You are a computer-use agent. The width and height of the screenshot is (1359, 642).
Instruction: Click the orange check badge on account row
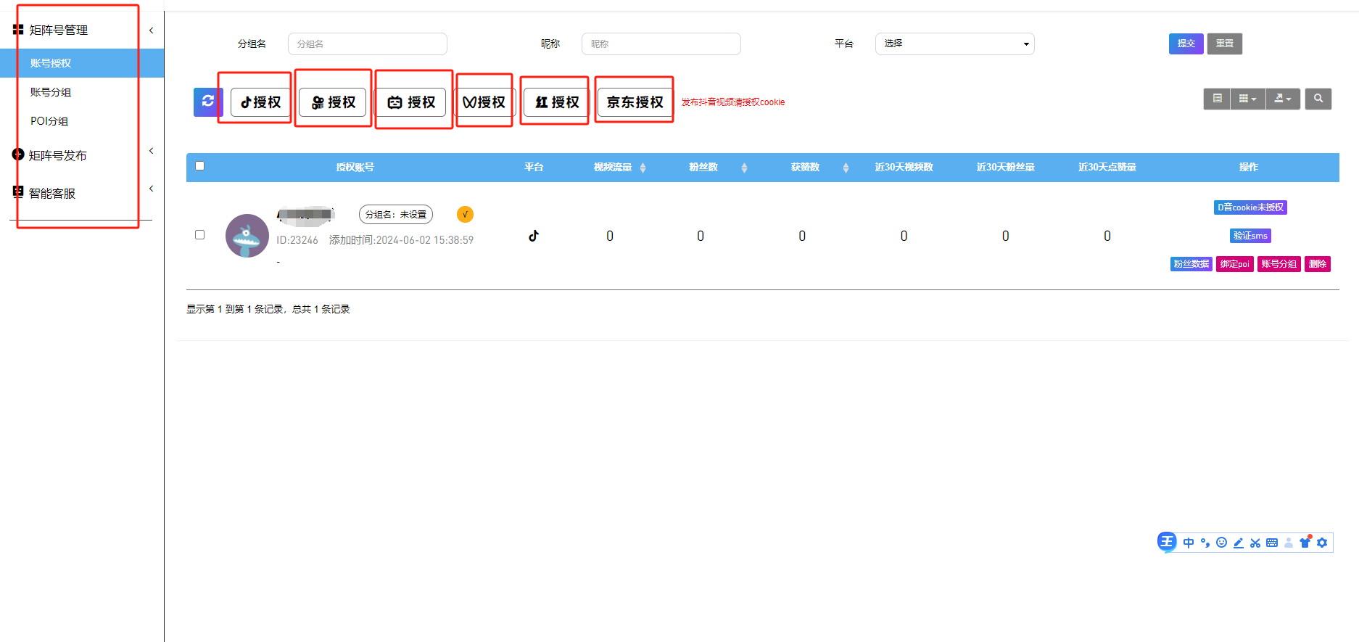point(465,214)
